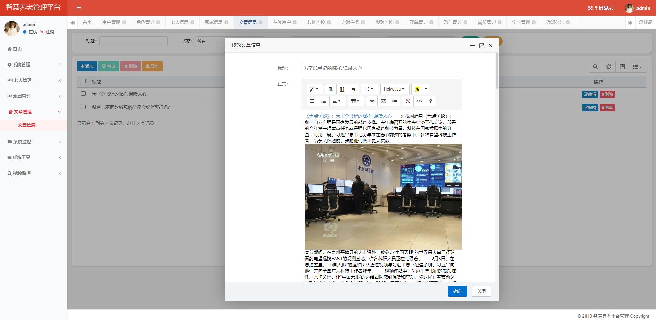Image resolution: width=656 pixels, height=320 pixels.
Task: Open the font size dropdown showing 13
Action: coord(369,89)
